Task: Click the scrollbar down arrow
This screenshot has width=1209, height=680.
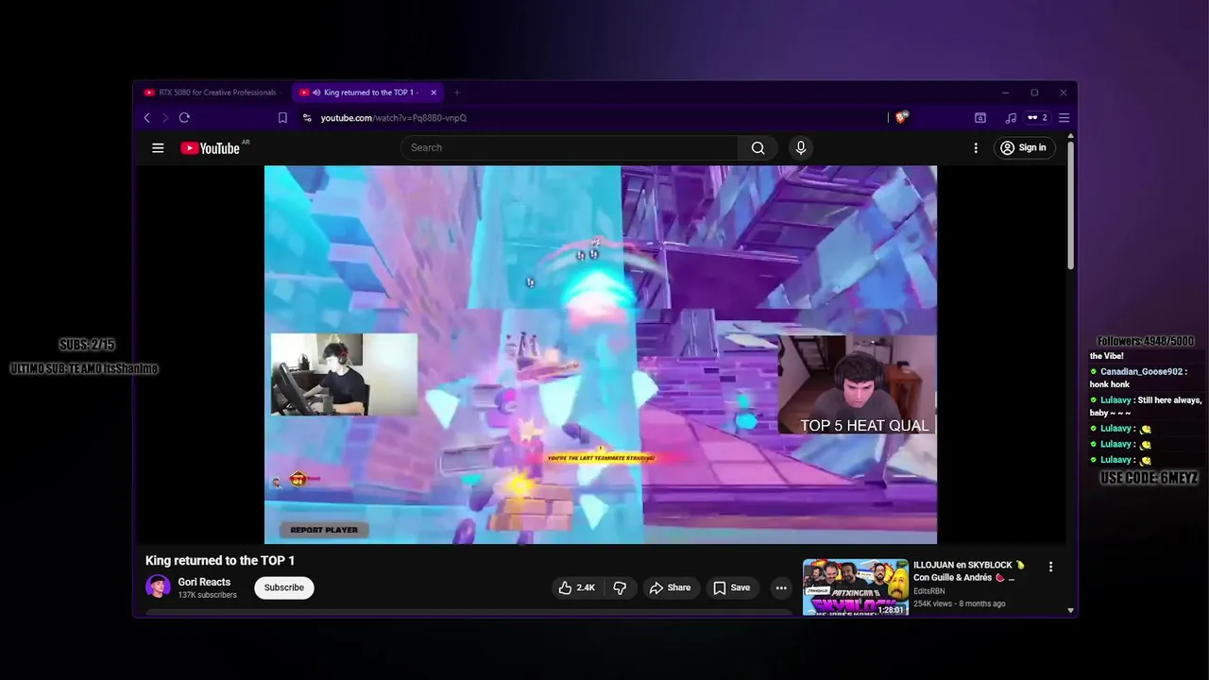Action: 1070,610
